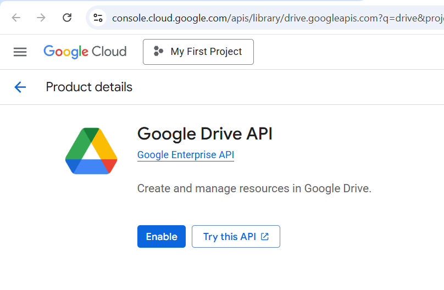
Task: Reload the current page
Action: tap(67, 18)
